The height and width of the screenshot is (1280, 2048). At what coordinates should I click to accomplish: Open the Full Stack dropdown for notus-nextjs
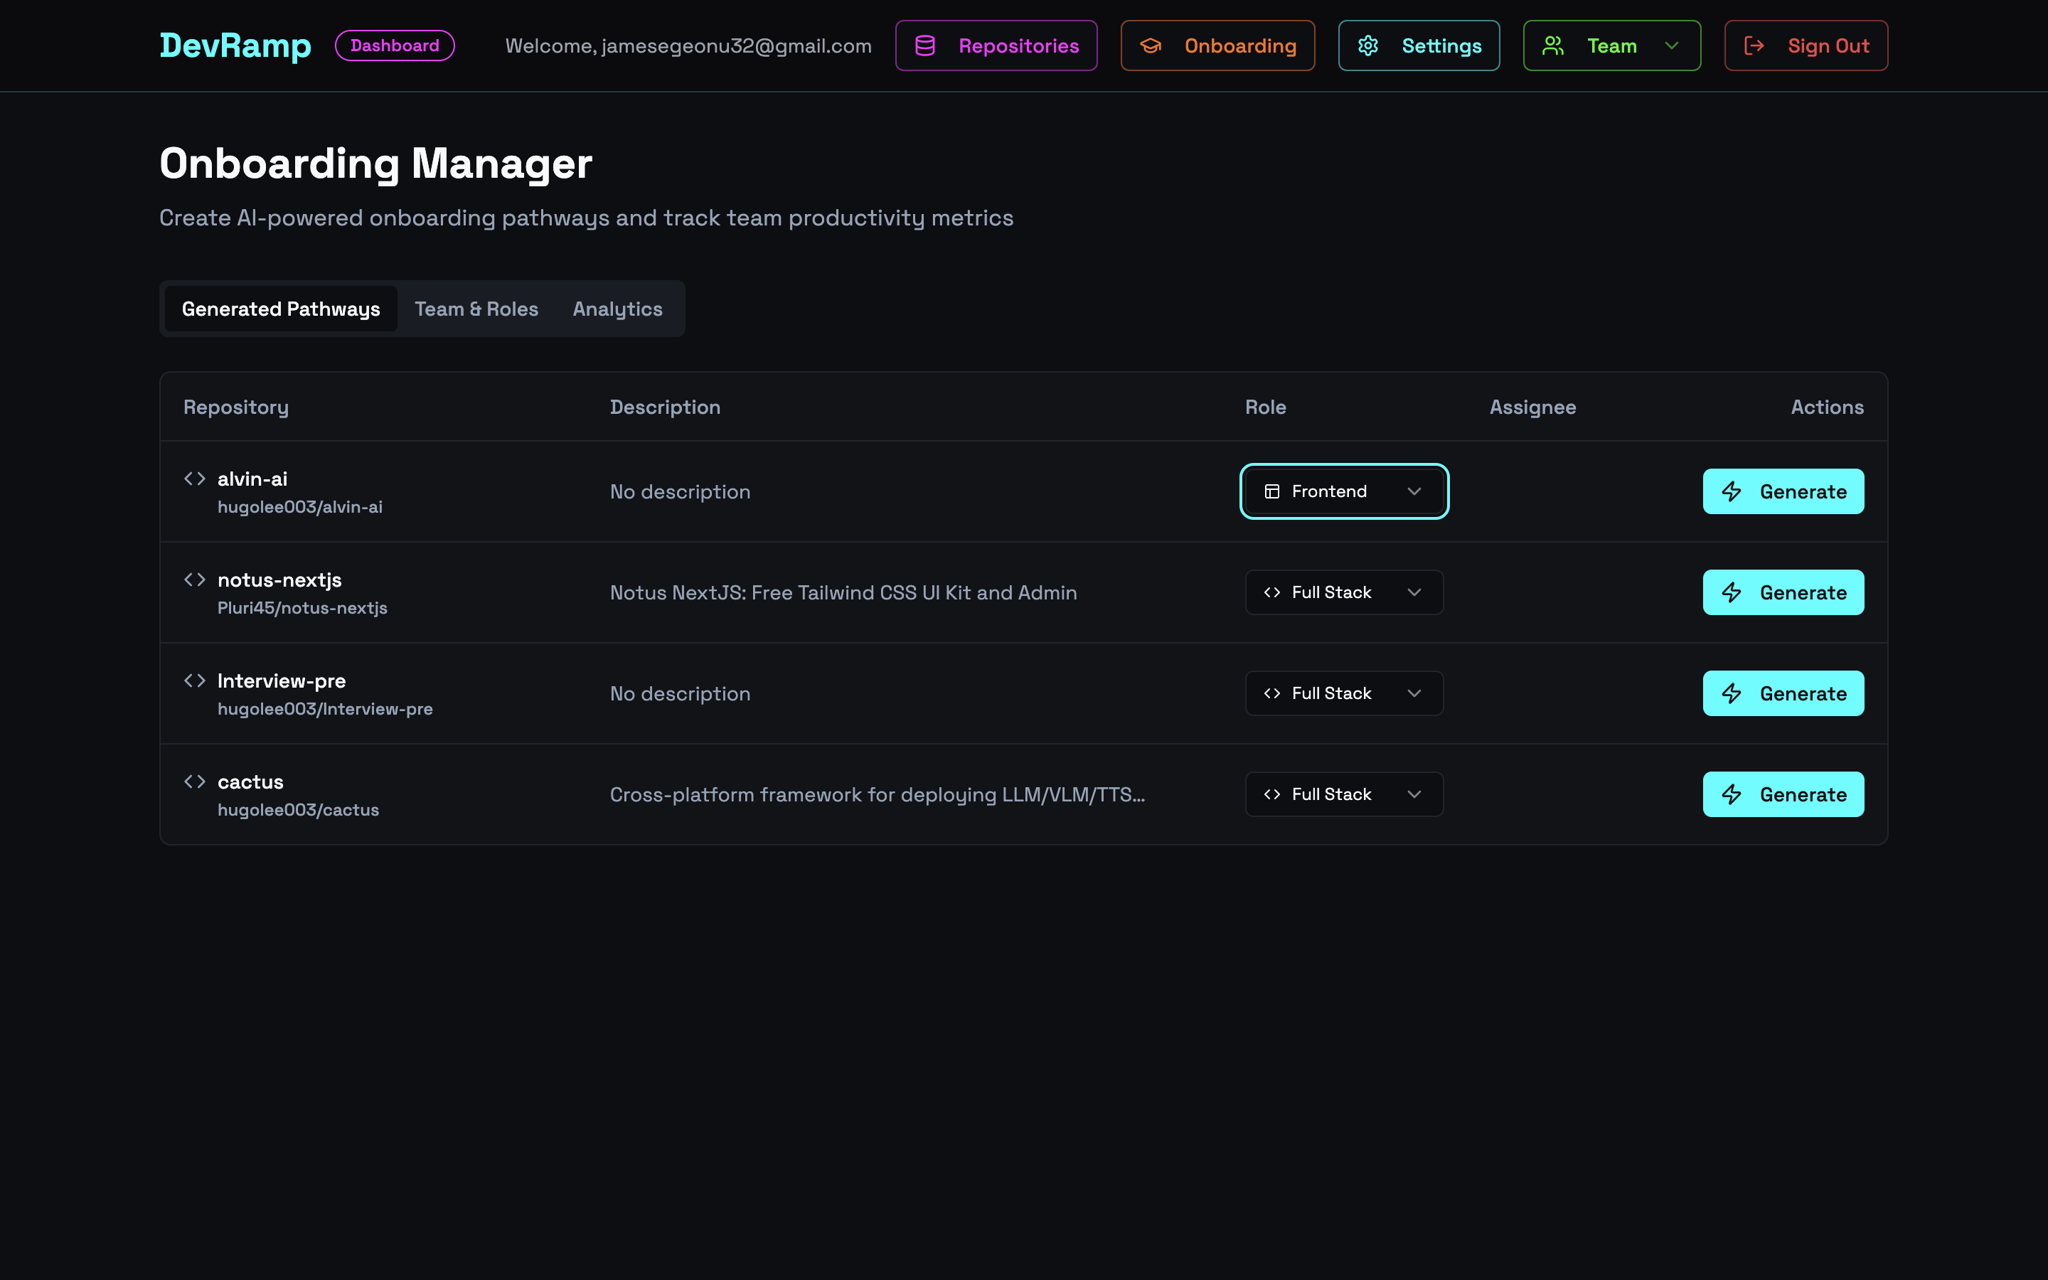tap(1343, 592)
